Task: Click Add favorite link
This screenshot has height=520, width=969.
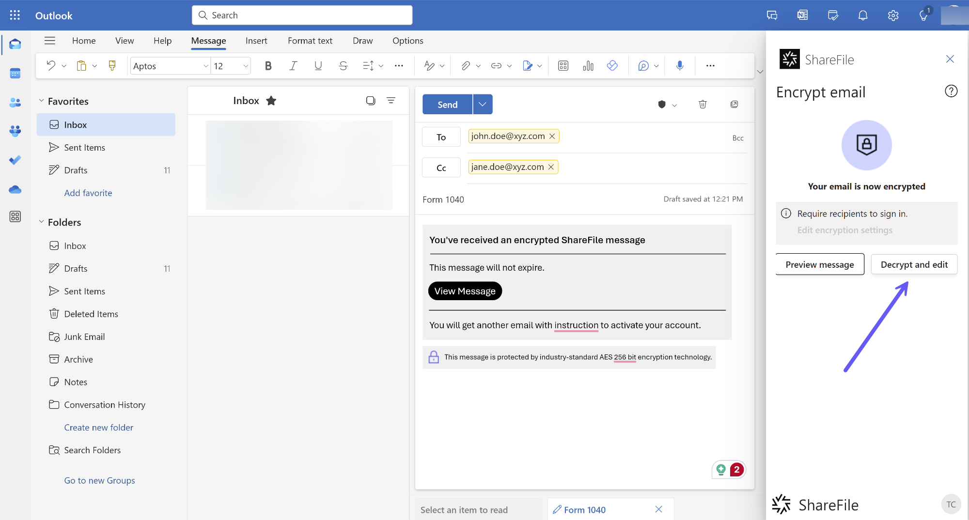Action: point(88,193)
